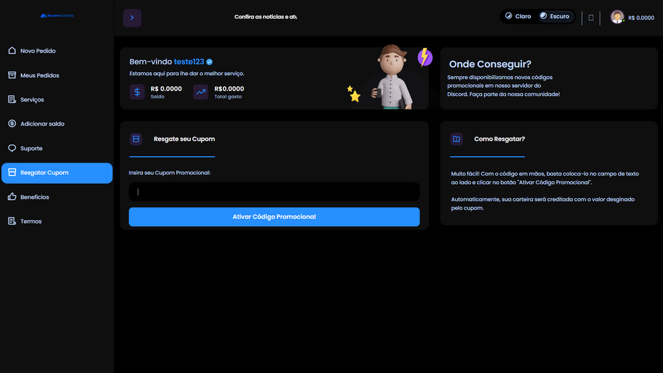Click the Adicionar saldo dollar icon

click(x=12, y=124)
